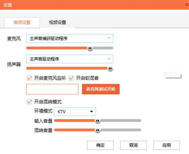Confirm settings with the 确定 button
Screen dimensions: 189x154
(101, 145)
